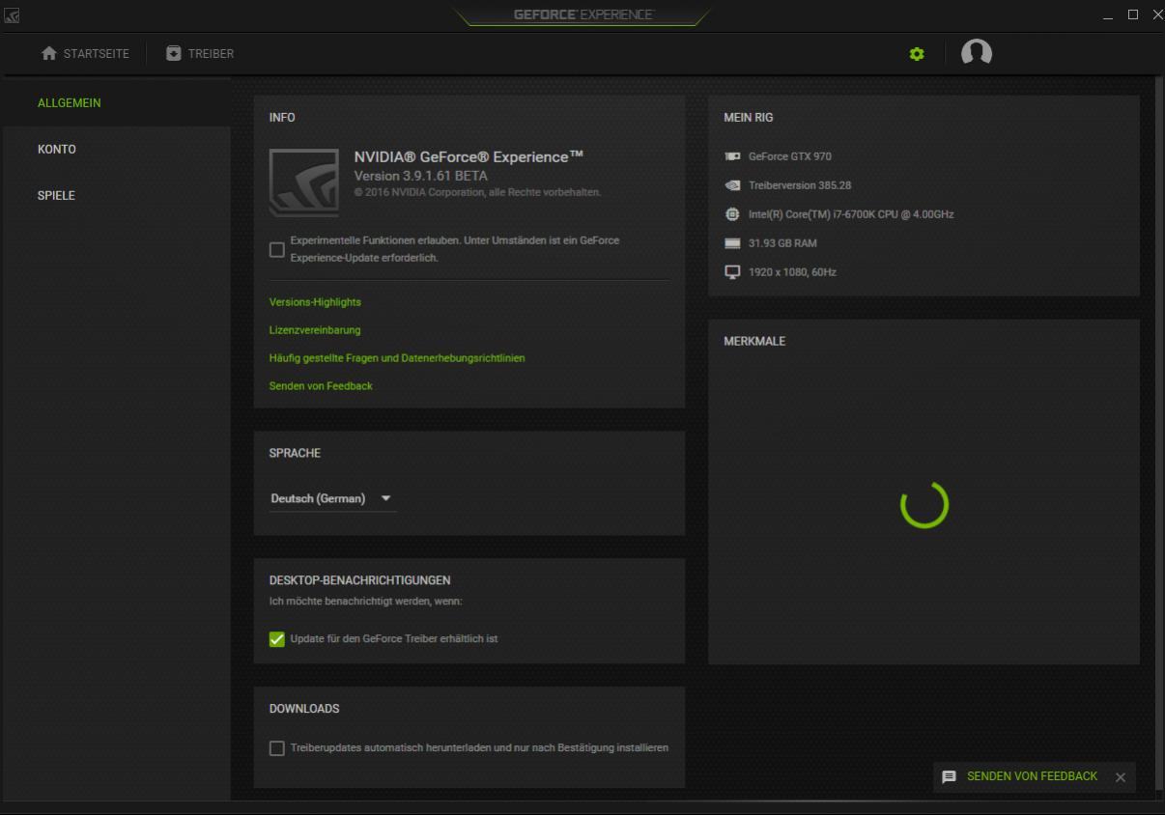Viewport: 1165px width, 815px height.
Task: Open Häufig gestellte Fragen link
Action: [397, 358]
